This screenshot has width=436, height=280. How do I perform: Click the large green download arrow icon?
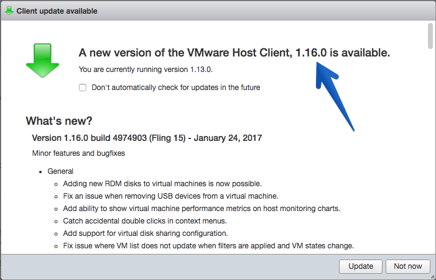[42, 60]
